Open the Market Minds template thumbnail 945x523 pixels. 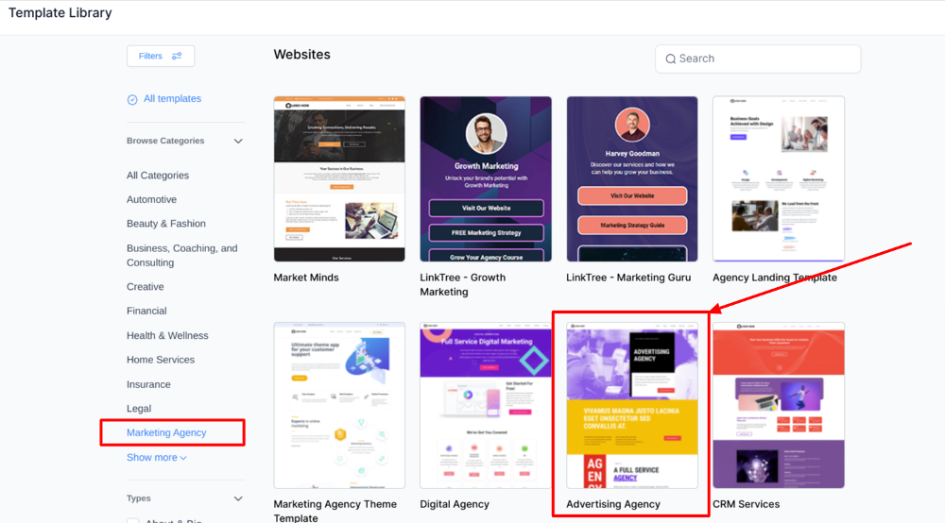point(339,178)
